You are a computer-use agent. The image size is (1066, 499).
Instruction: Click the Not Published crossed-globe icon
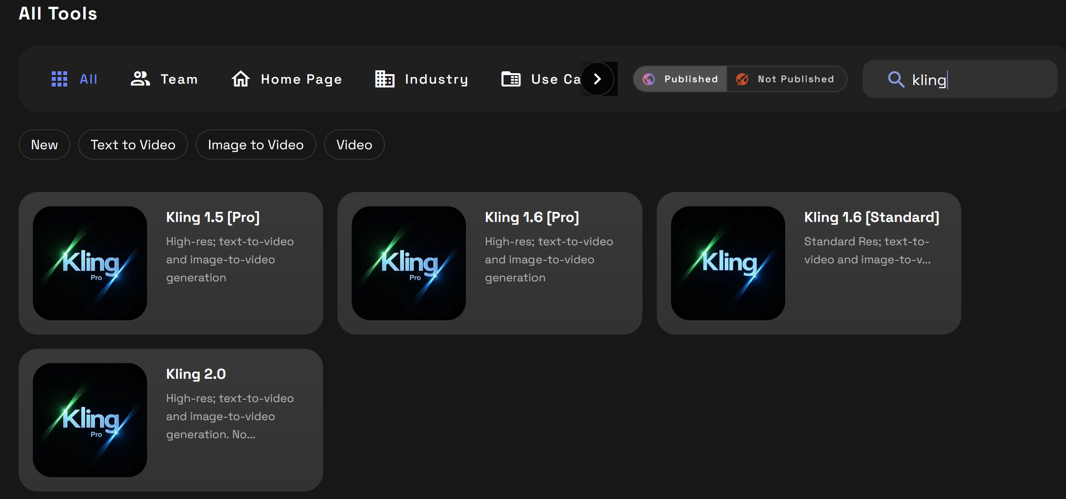(742, 79)
